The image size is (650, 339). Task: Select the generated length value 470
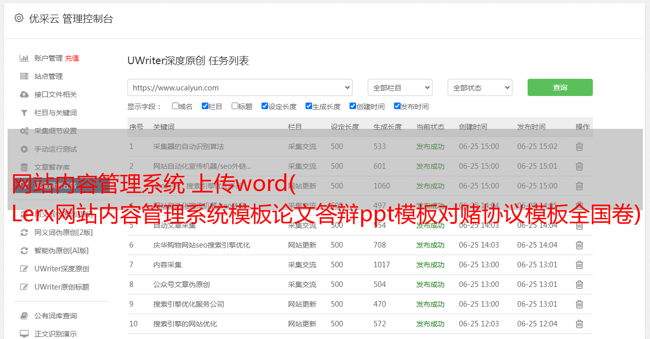click(380, 304)
